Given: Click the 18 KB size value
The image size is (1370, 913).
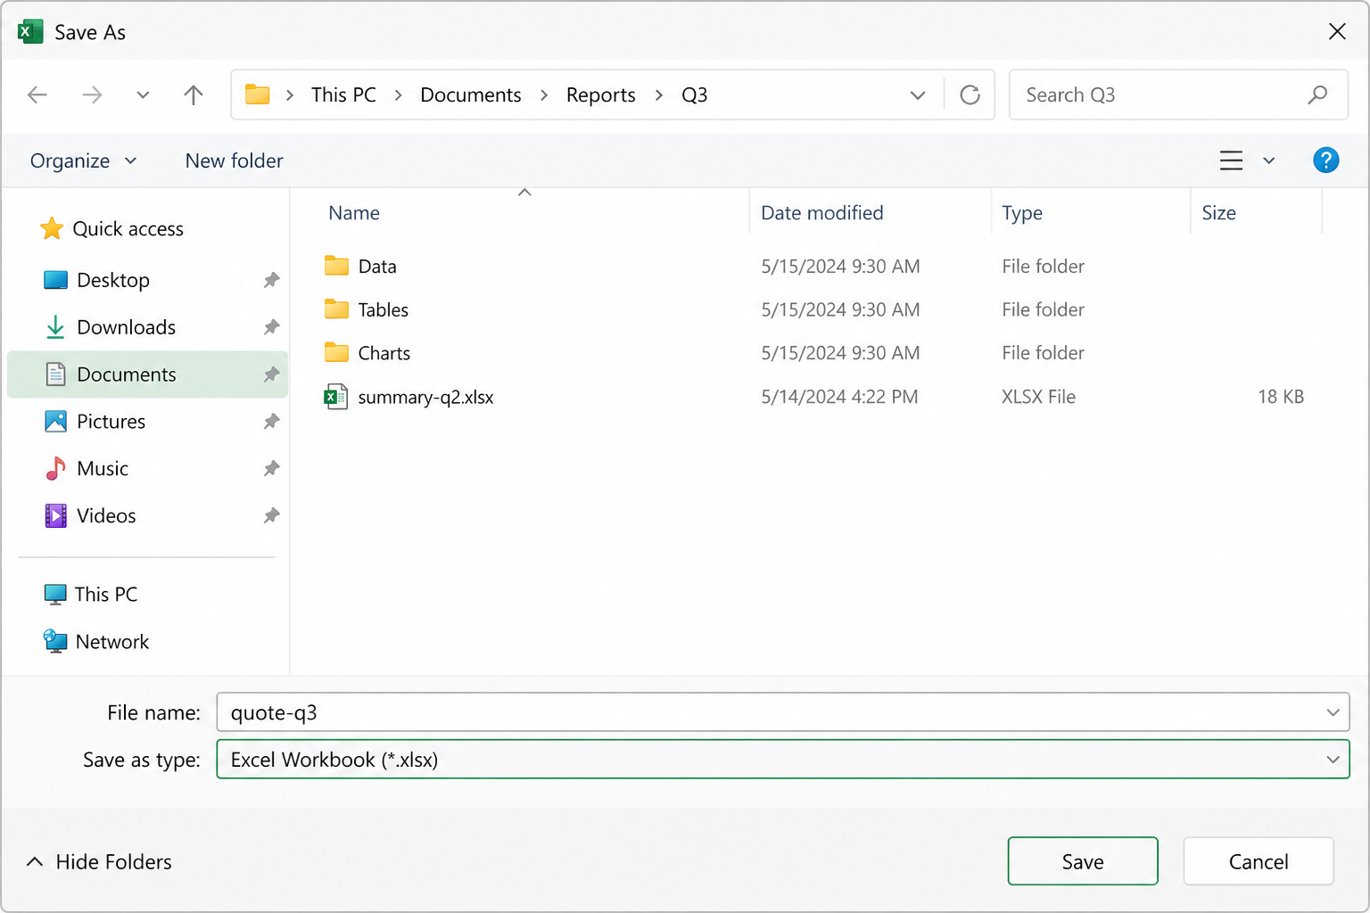Looking at the screenshot, I should click(1281, 397).
